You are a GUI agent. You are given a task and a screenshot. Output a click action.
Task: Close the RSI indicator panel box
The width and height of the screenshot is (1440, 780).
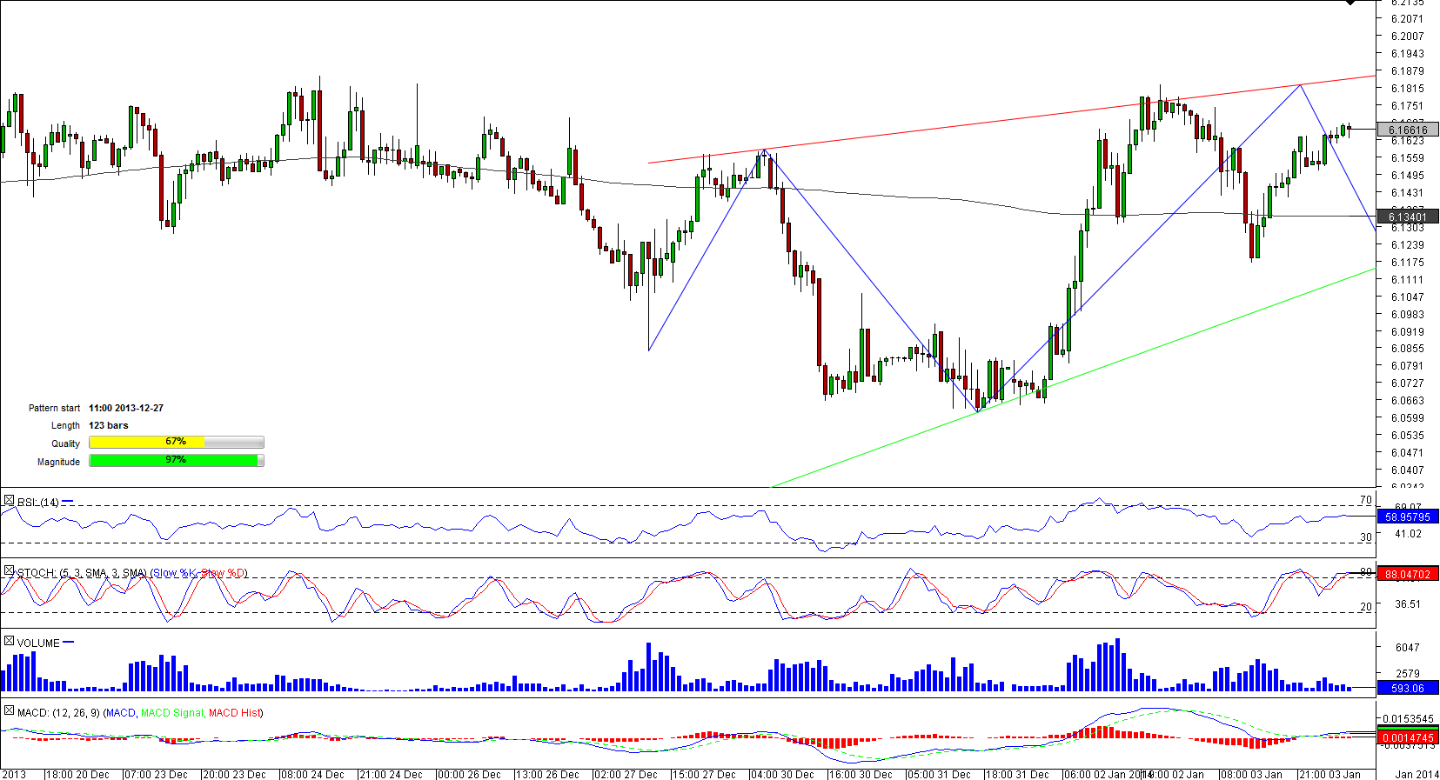pos(9,501)
